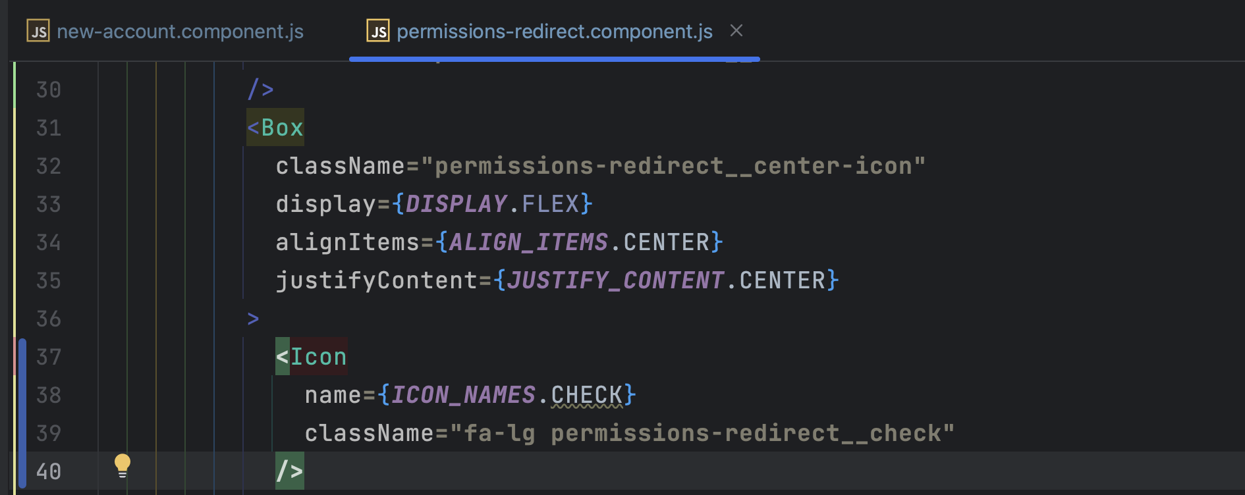Click the DISPLAY.FLEX expression on line 33
This screenshot has width=1245, height=495.
491,203
